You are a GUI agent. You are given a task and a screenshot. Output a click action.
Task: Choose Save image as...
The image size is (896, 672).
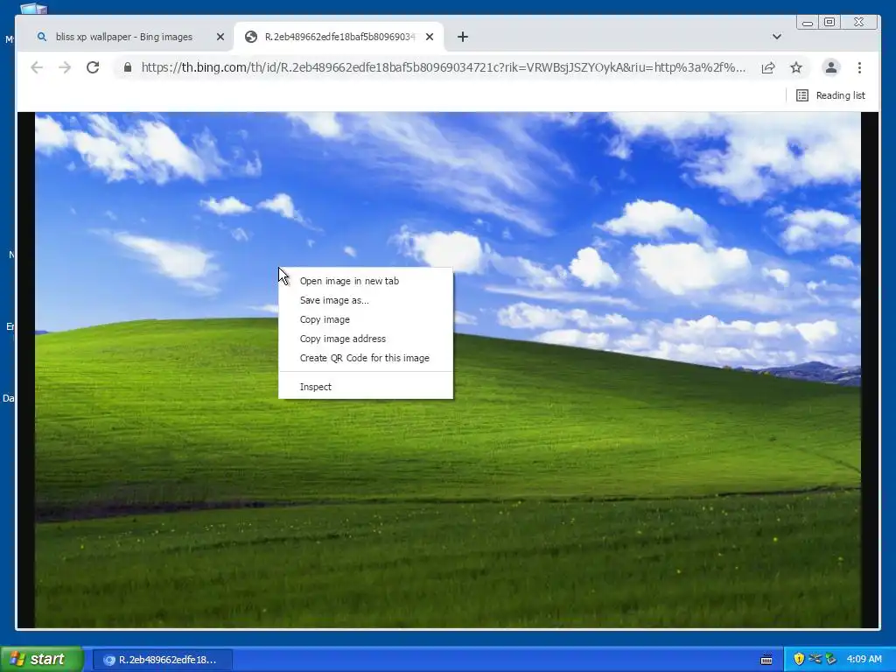tap(366, 300)
